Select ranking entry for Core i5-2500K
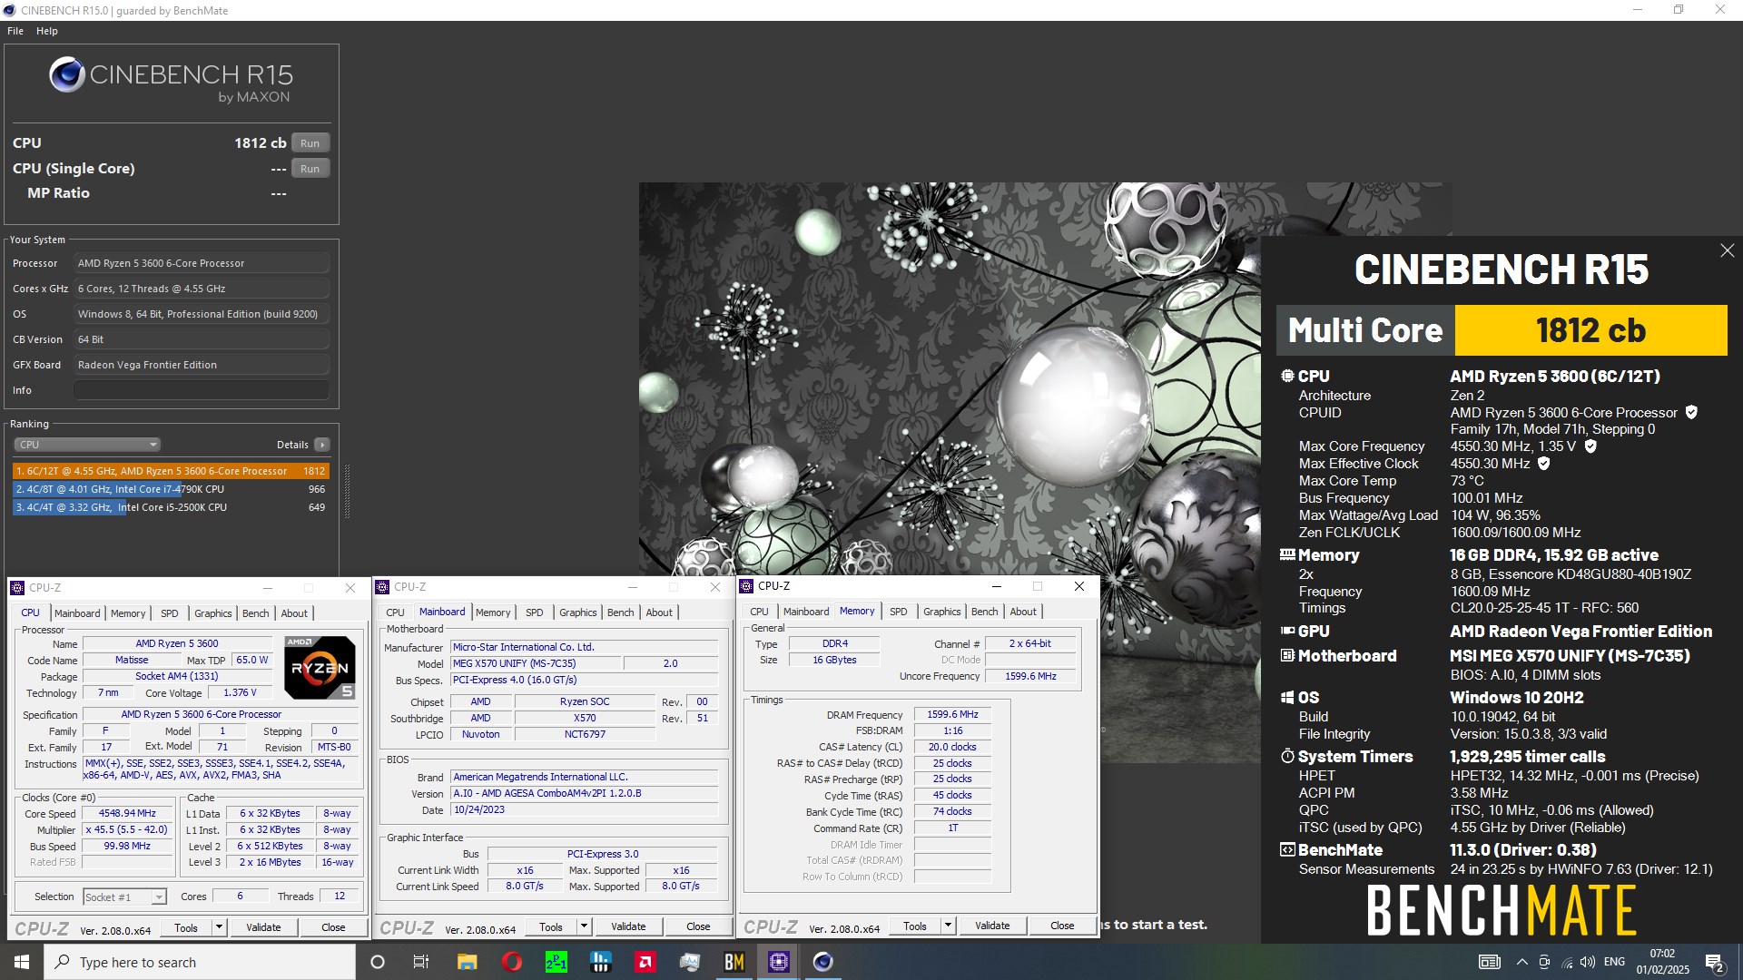 coord(171,507)
